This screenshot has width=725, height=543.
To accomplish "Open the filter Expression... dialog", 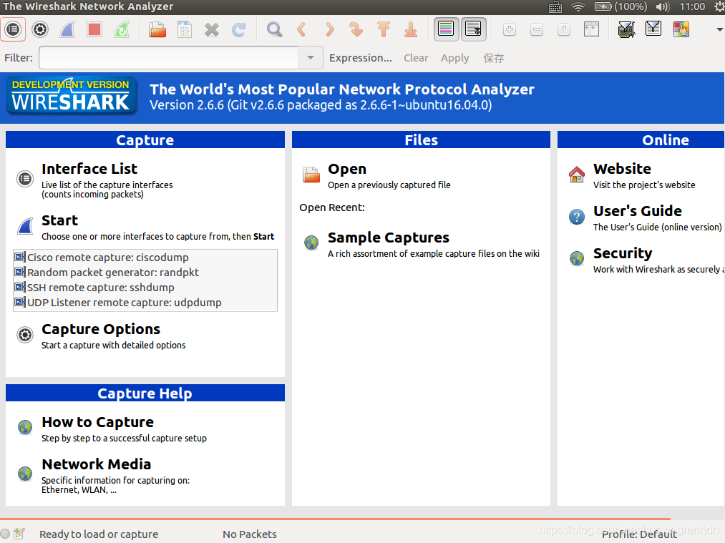I will coord(361,58).
